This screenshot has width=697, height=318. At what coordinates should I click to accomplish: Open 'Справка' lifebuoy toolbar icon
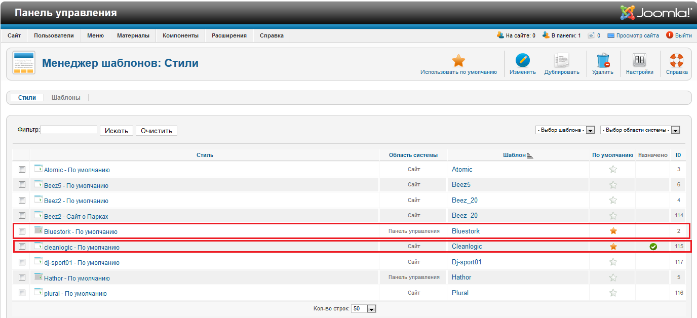[676, 61]
